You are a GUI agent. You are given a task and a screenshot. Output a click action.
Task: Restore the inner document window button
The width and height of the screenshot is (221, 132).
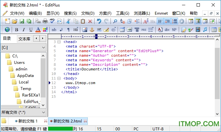coord(211,13)
